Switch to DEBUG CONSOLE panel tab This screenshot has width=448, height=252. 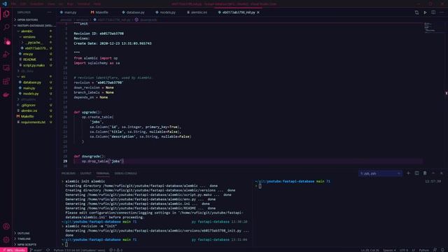[x=125, y=174]
